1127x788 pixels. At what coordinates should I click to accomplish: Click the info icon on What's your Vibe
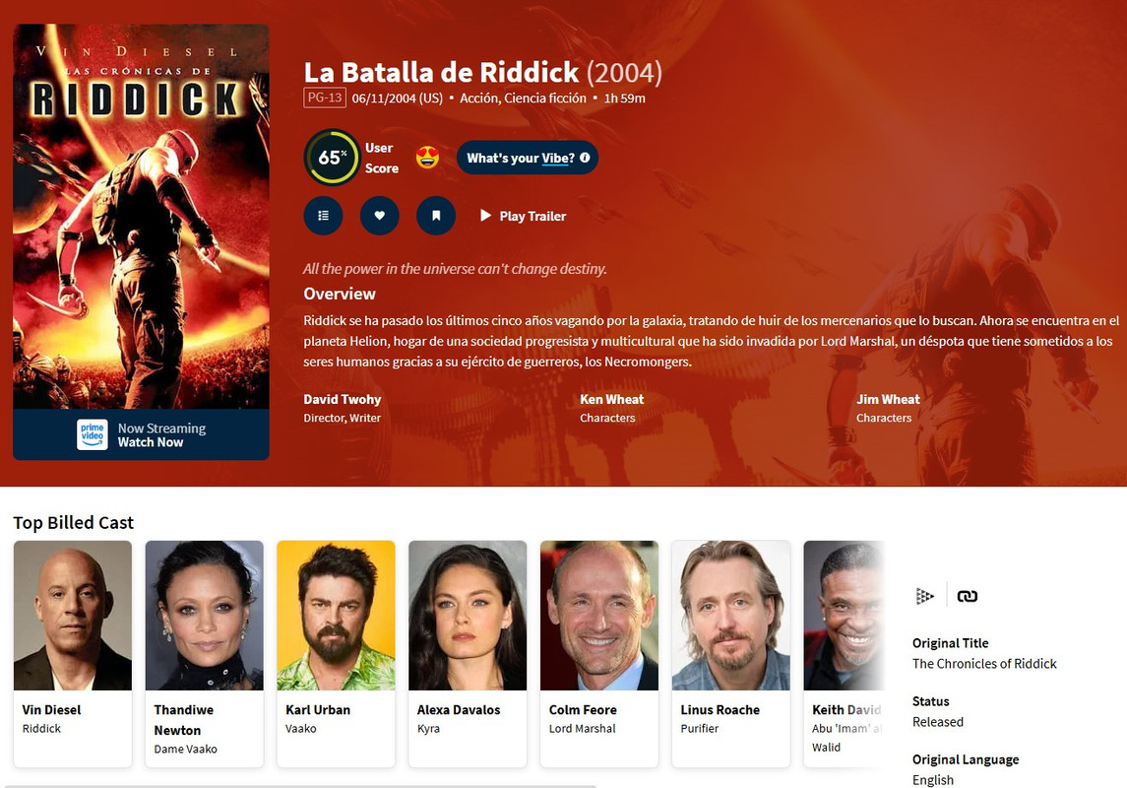coord(585,158)
